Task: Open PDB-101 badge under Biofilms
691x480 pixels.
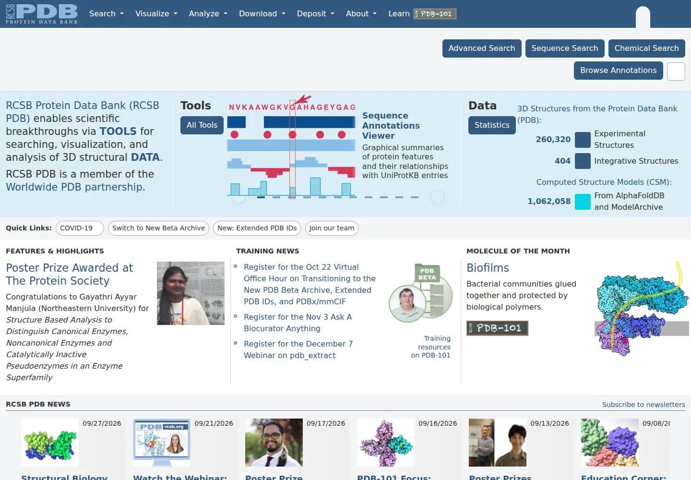Action: (x=498, y=328)
